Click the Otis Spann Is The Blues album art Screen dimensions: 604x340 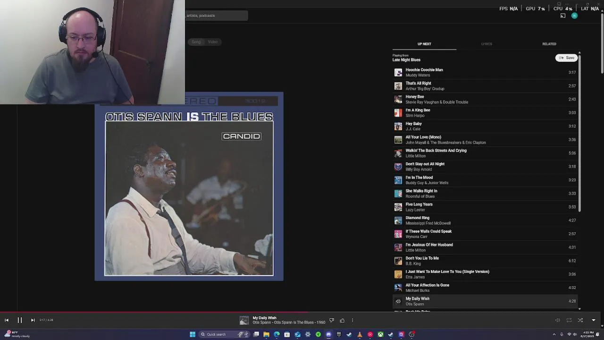point(189,187)
